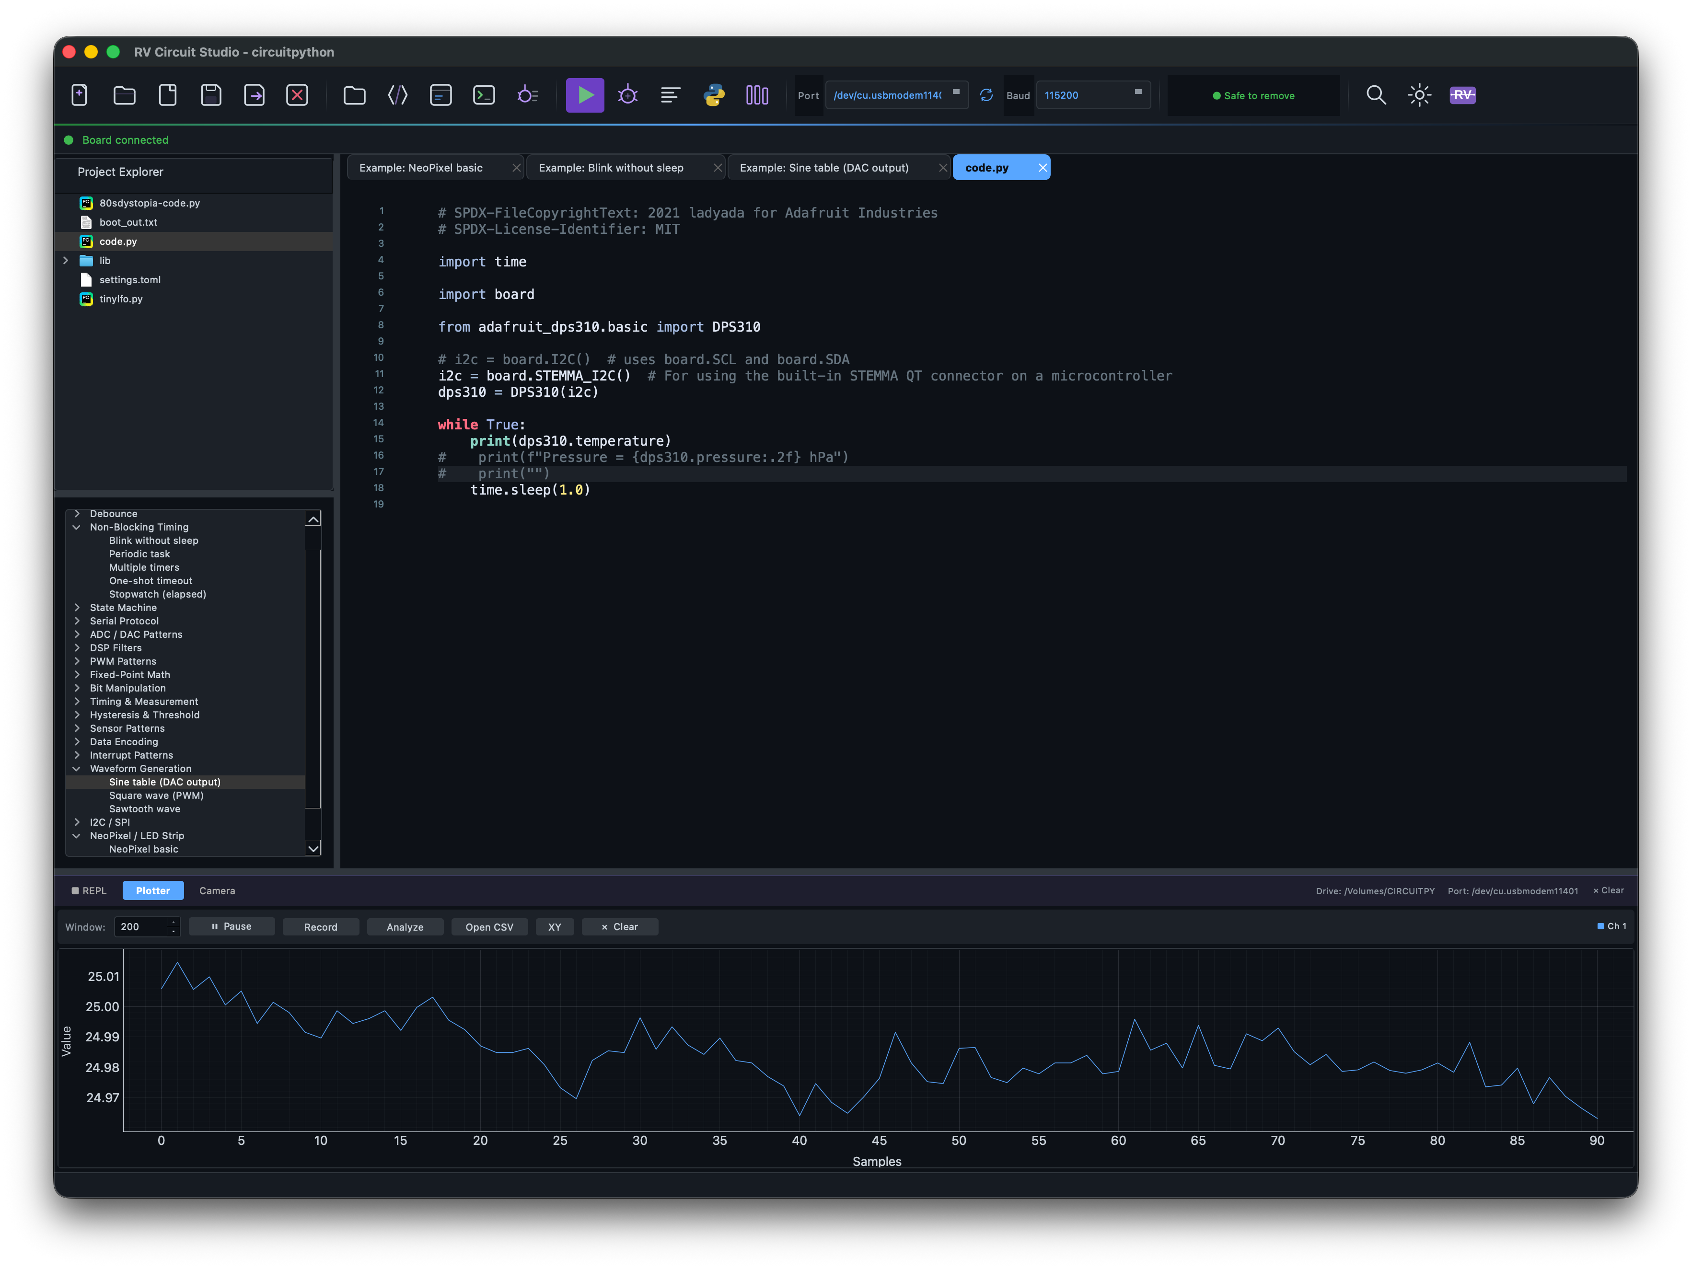Image resolution: width=1692 pixels, height=1269 pixels.
Task: Switch to Example: NeoPixel basic tab
Action: pyautogui.click(x=421, y=168)
